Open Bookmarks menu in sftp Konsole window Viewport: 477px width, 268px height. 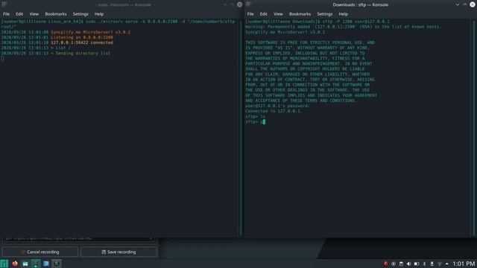(300, 14)
